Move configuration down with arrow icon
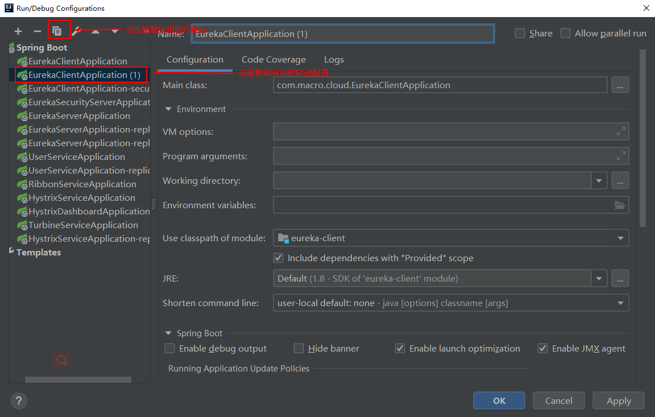 [x=114, y=31]
